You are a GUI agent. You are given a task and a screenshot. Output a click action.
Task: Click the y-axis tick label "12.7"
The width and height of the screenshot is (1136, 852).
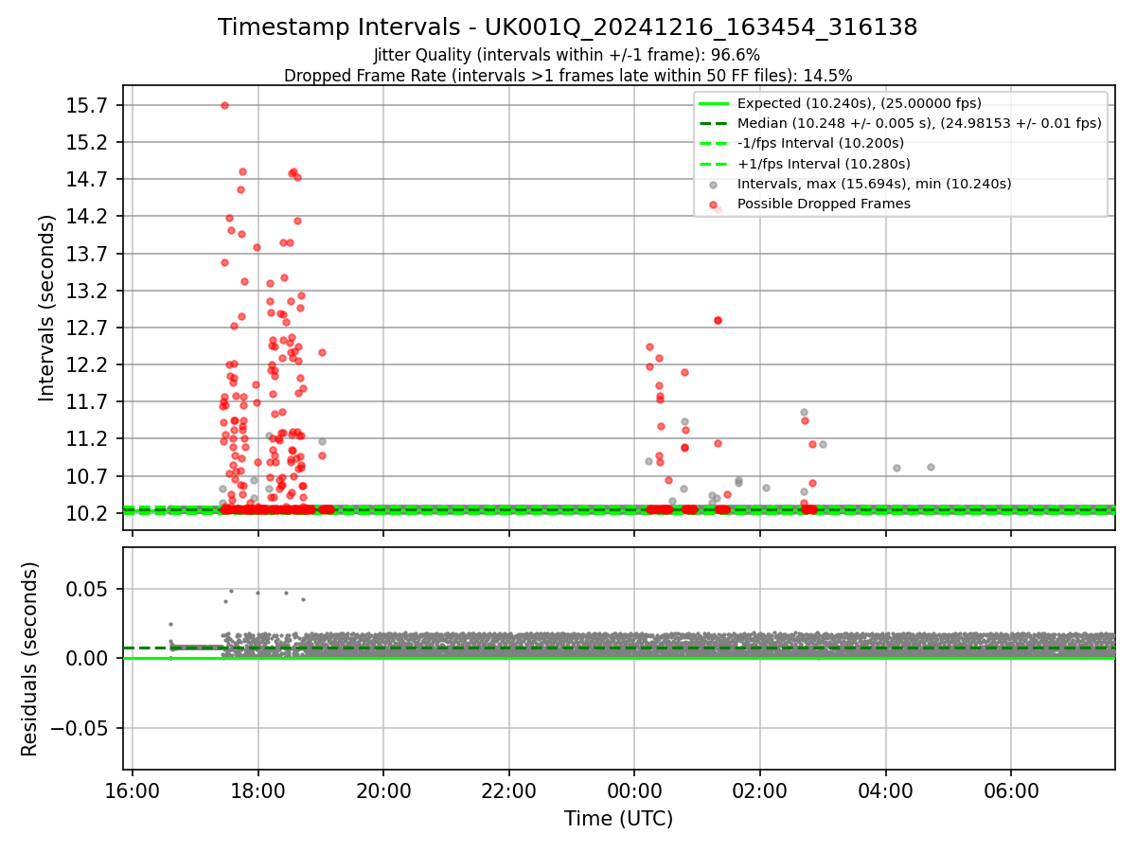87,328
